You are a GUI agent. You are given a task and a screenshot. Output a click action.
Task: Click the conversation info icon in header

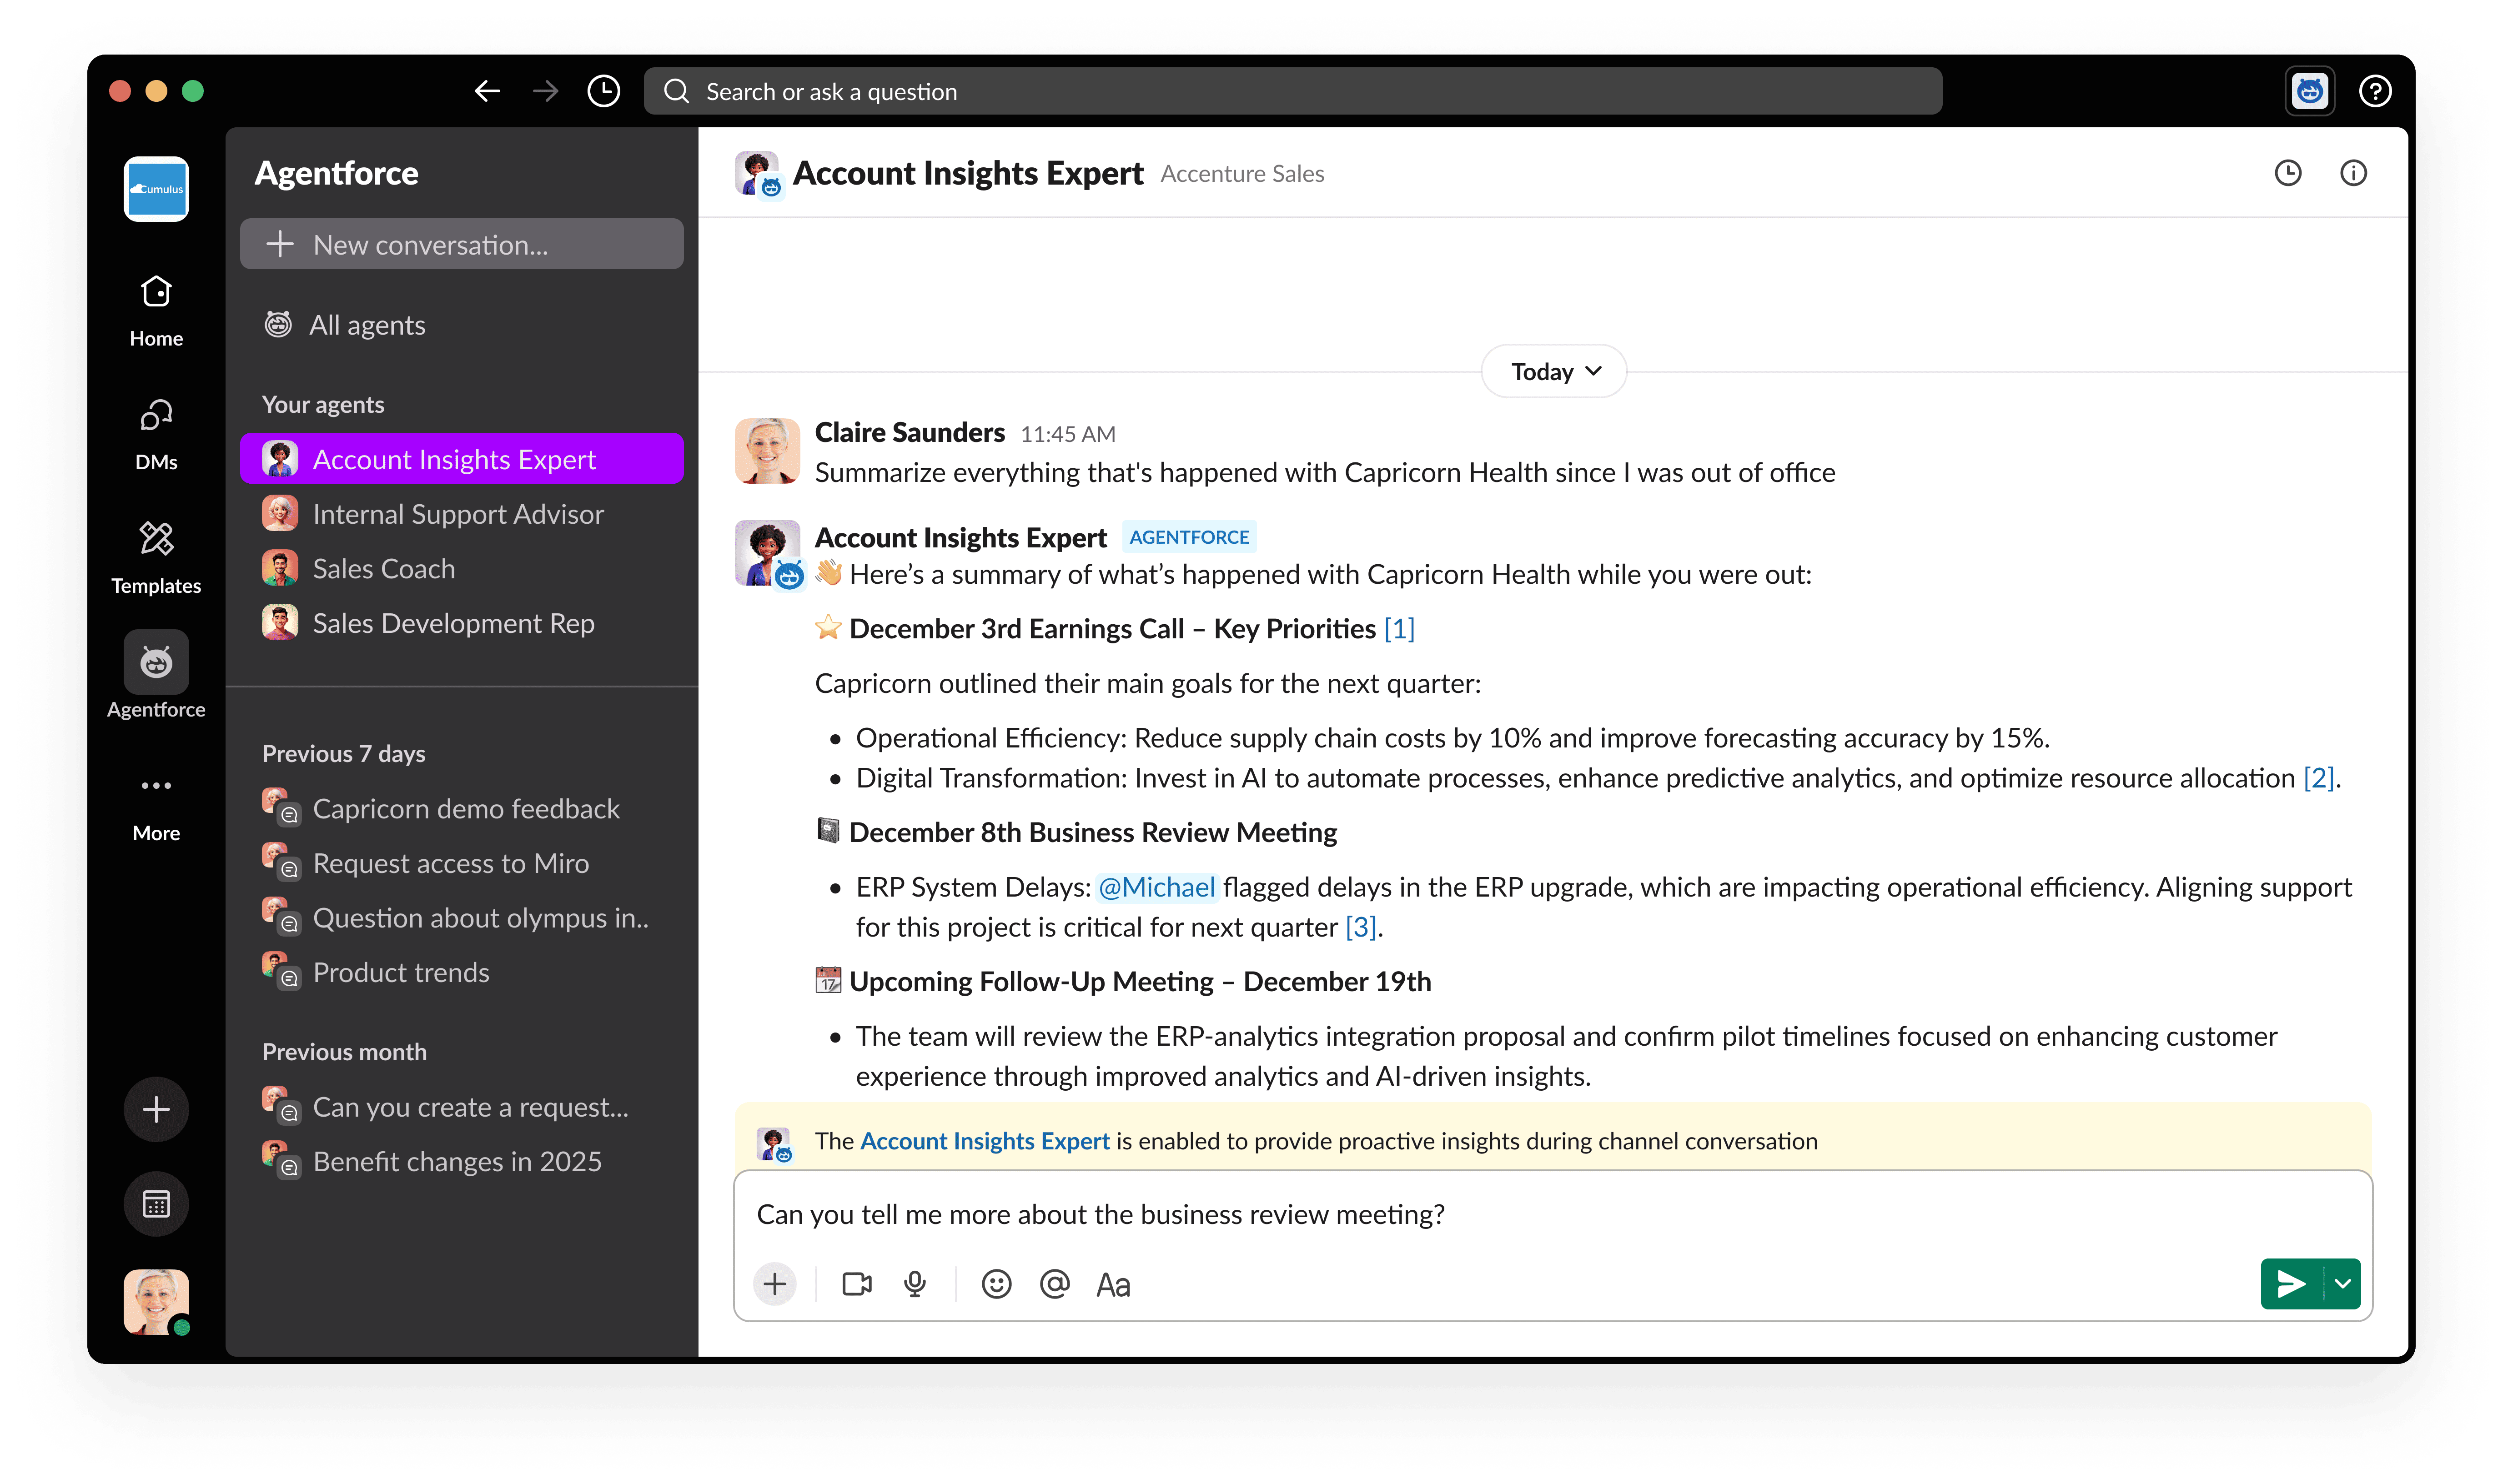click(2353, 174)
